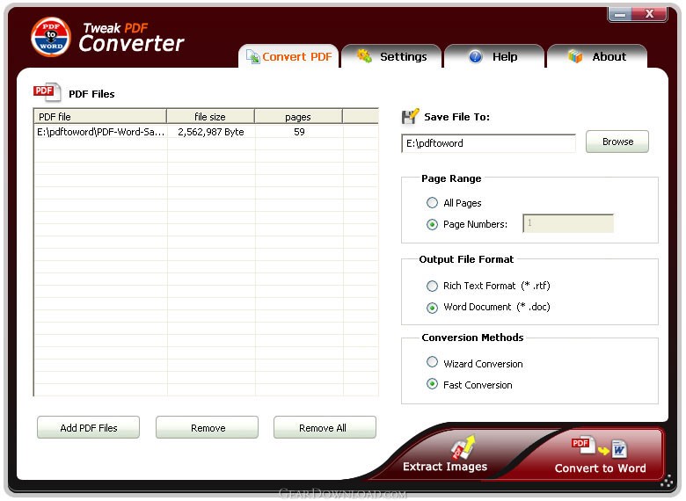Click the Tweak PDF Converter logo icon
This screenshot has width=686, height=501.
point(51,37)
